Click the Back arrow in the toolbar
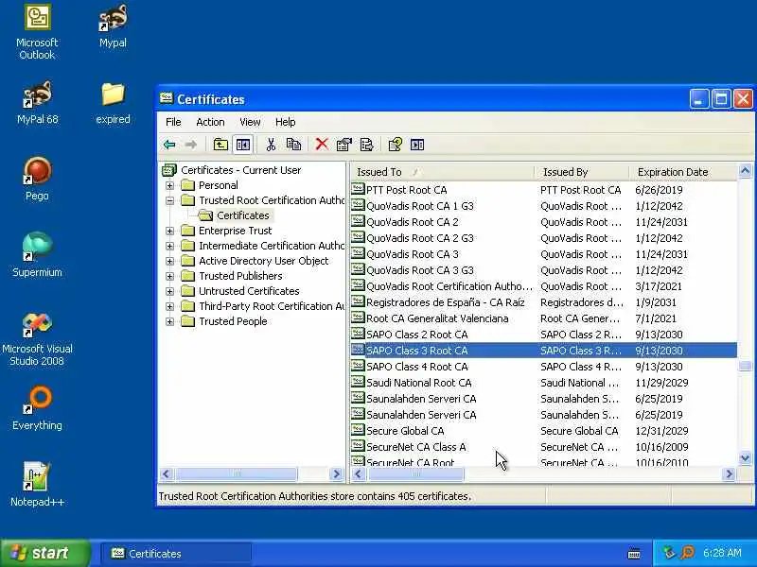The image size is (757, 567). click(169, 145)
